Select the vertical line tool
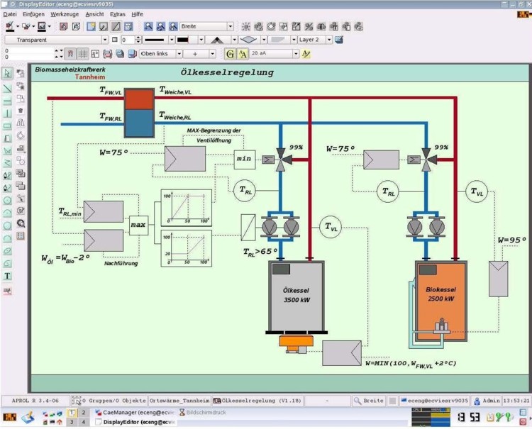 pos(7,113)
